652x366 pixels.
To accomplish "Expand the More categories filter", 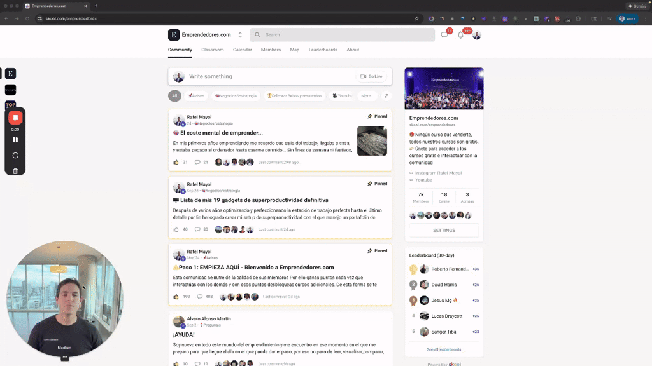I will click(367, 95).
